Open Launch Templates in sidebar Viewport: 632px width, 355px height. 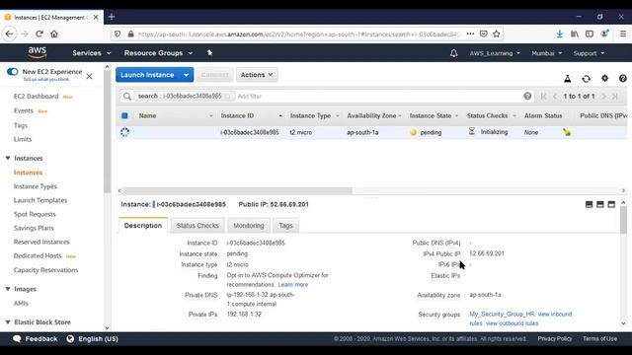40,200
